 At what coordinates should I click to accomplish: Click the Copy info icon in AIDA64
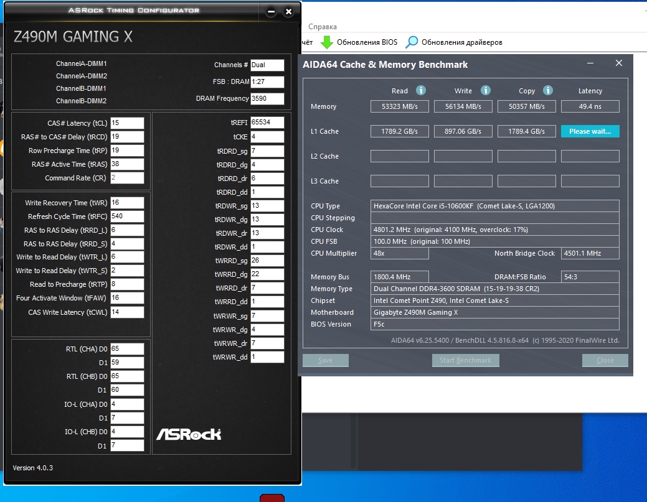point(547,90)
